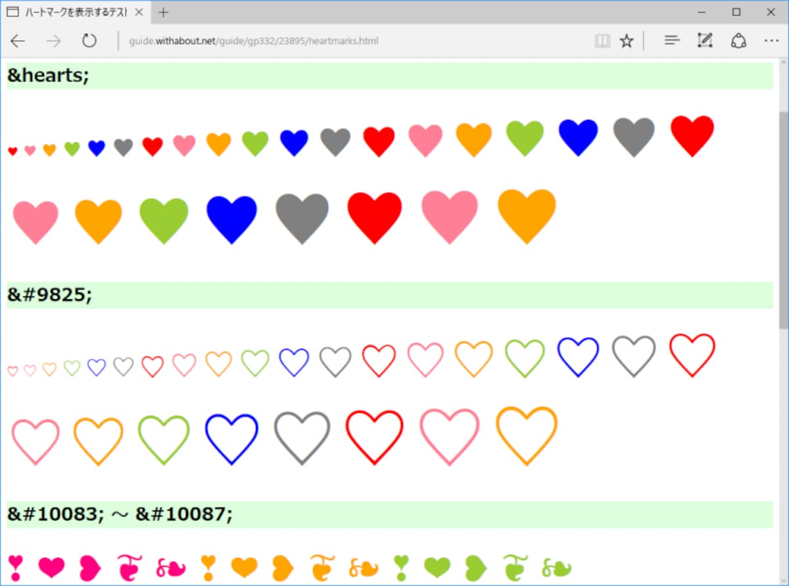The image size is (789, 586).
Task: Close the Edge window
Action: tap(771, 12)
